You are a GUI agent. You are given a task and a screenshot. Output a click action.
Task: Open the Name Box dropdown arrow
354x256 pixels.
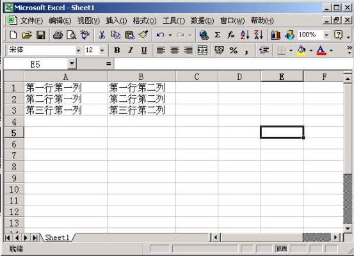point(72,64)
